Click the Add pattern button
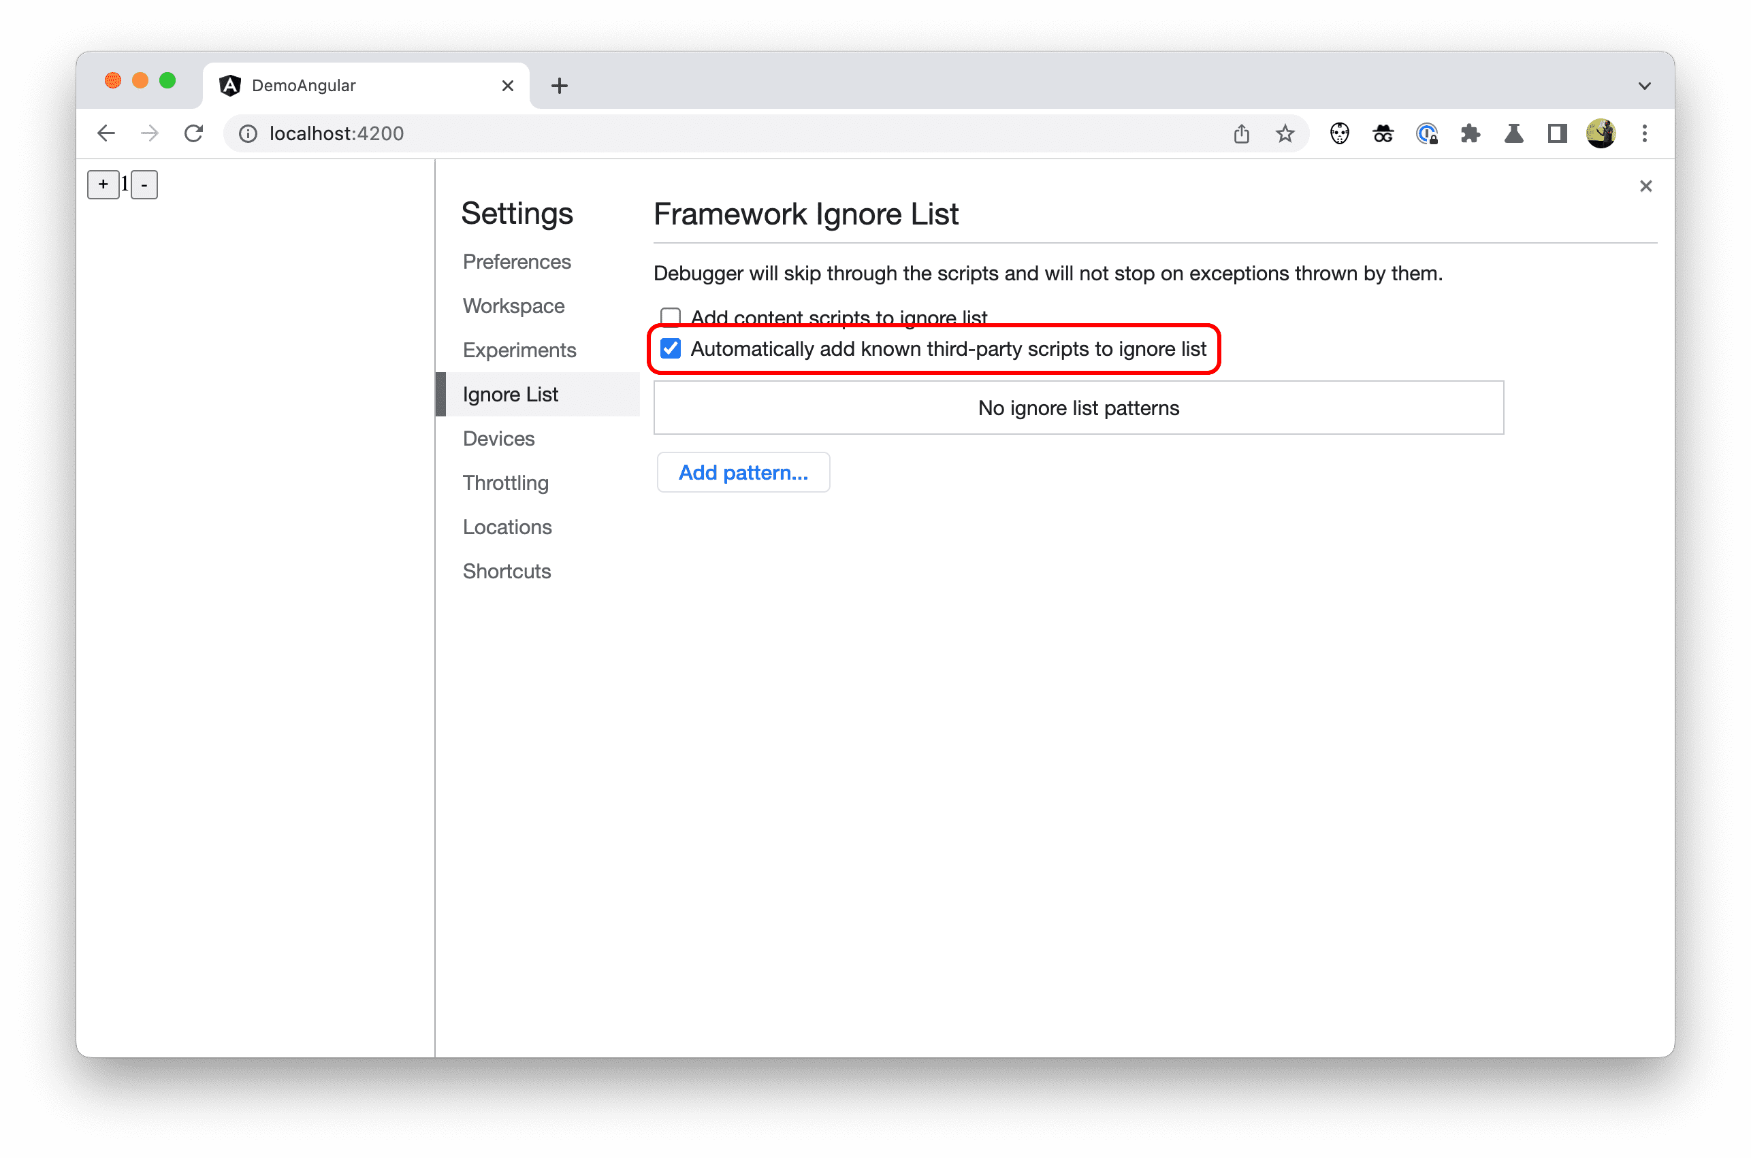This screenshot has height=1158, width=1751. point(742,472)
